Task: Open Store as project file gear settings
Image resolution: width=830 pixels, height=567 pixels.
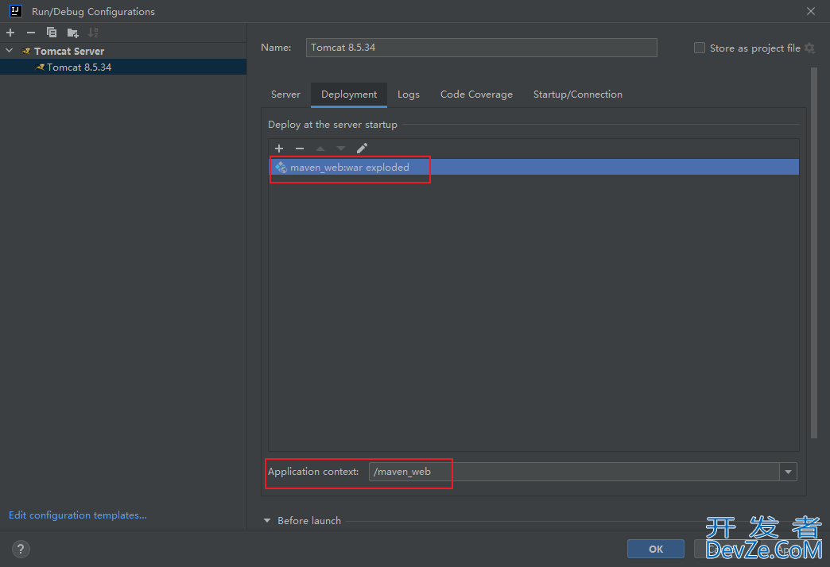Action: [x=809, y=48]
